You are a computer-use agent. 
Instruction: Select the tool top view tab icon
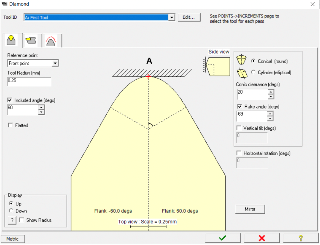(12, 41)
